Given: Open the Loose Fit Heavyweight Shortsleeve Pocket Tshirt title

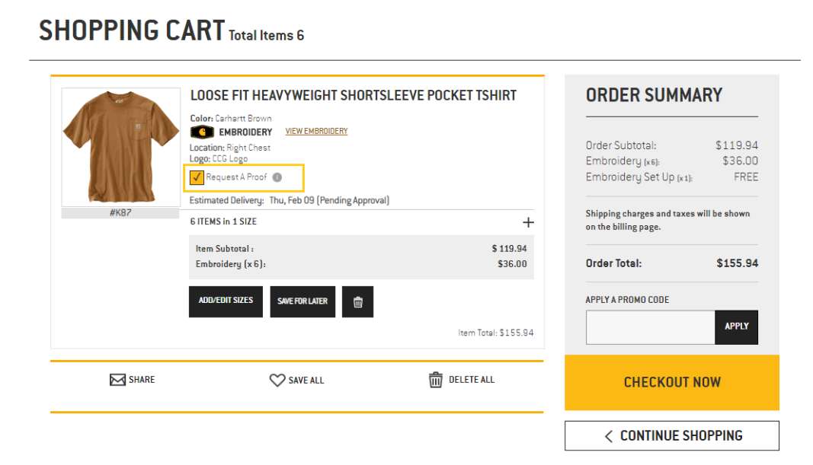Looking at the screenshot, I should pos(353,96).
